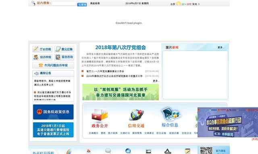This screenshot has width=258, height=154.
Task: Open the 高级检索 advanced search link
Action: (95, 3)
